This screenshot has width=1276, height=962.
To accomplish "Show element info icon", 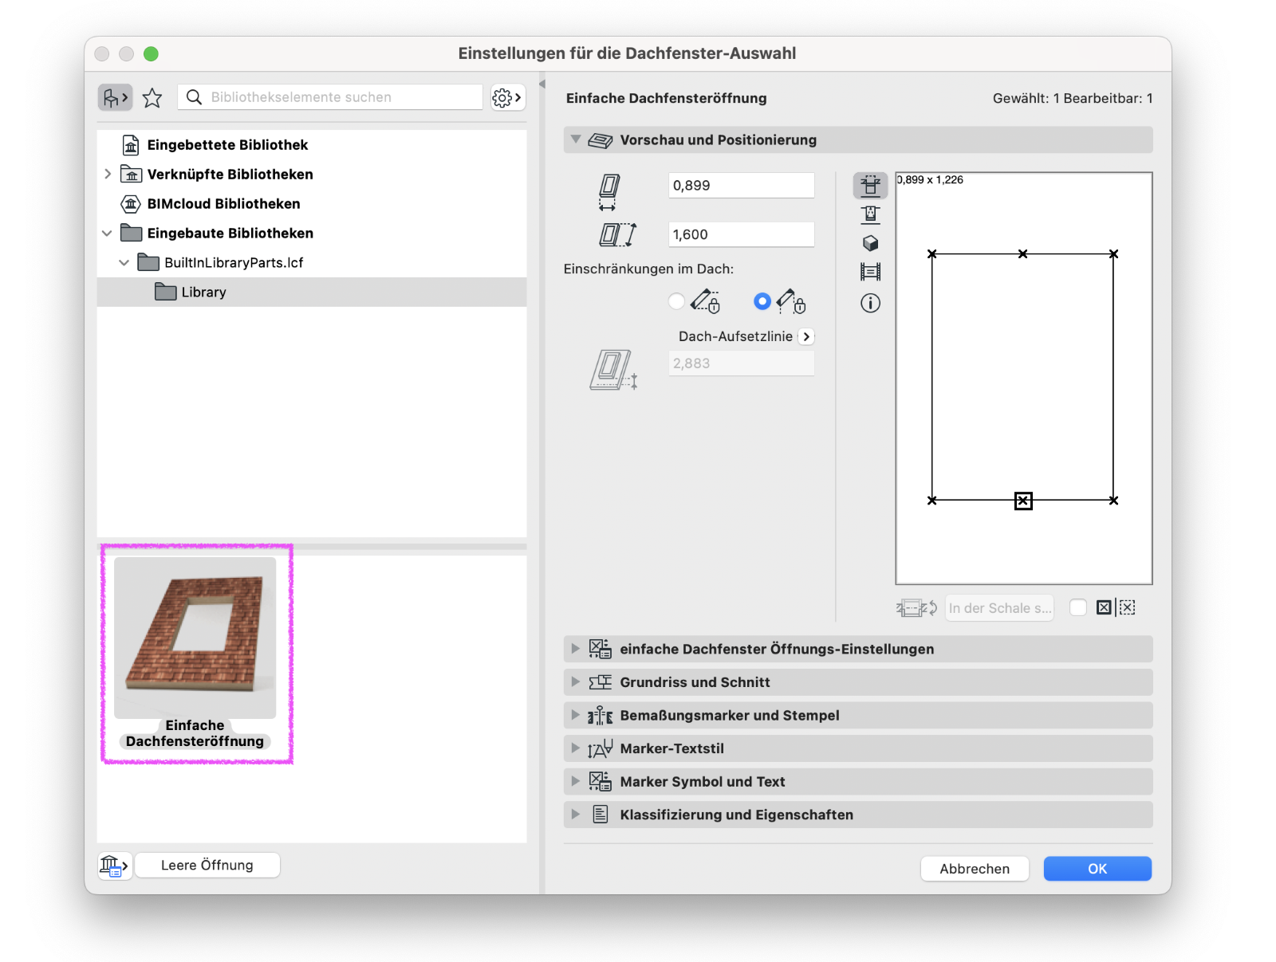I will coord(871,304).
